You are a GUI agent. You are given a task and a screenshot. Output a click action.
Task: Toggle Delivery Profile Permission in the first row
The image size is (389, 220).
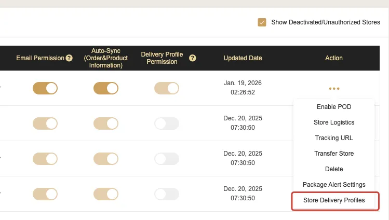pos(167,88)
